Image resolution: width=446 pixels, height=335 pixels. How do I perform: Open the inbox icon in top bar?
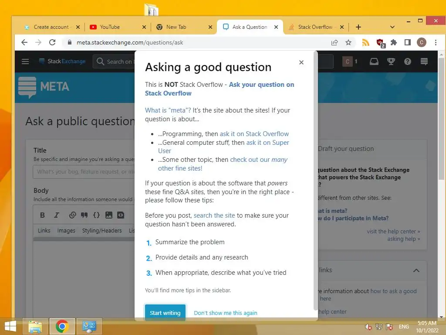(x=374, y=62)
